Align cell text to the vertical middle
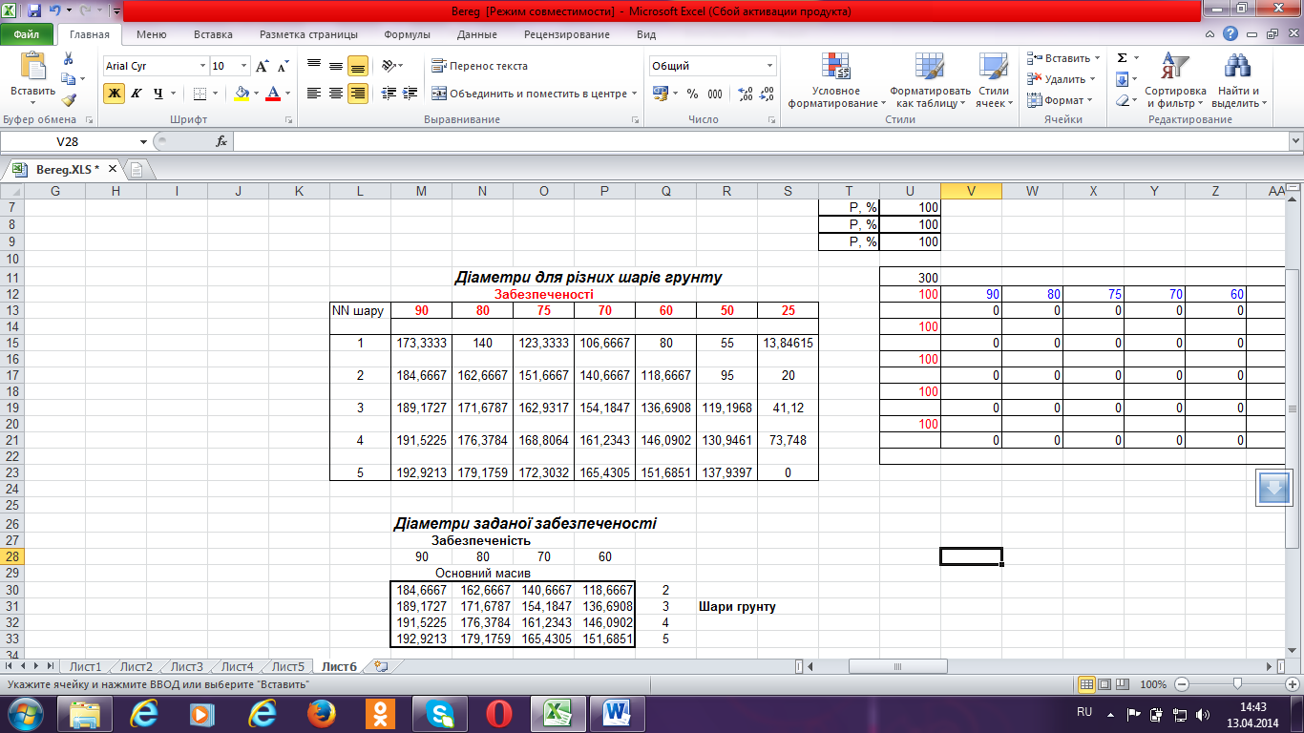The height and width of the screenshot is (733, 1304). click(336, 66)
